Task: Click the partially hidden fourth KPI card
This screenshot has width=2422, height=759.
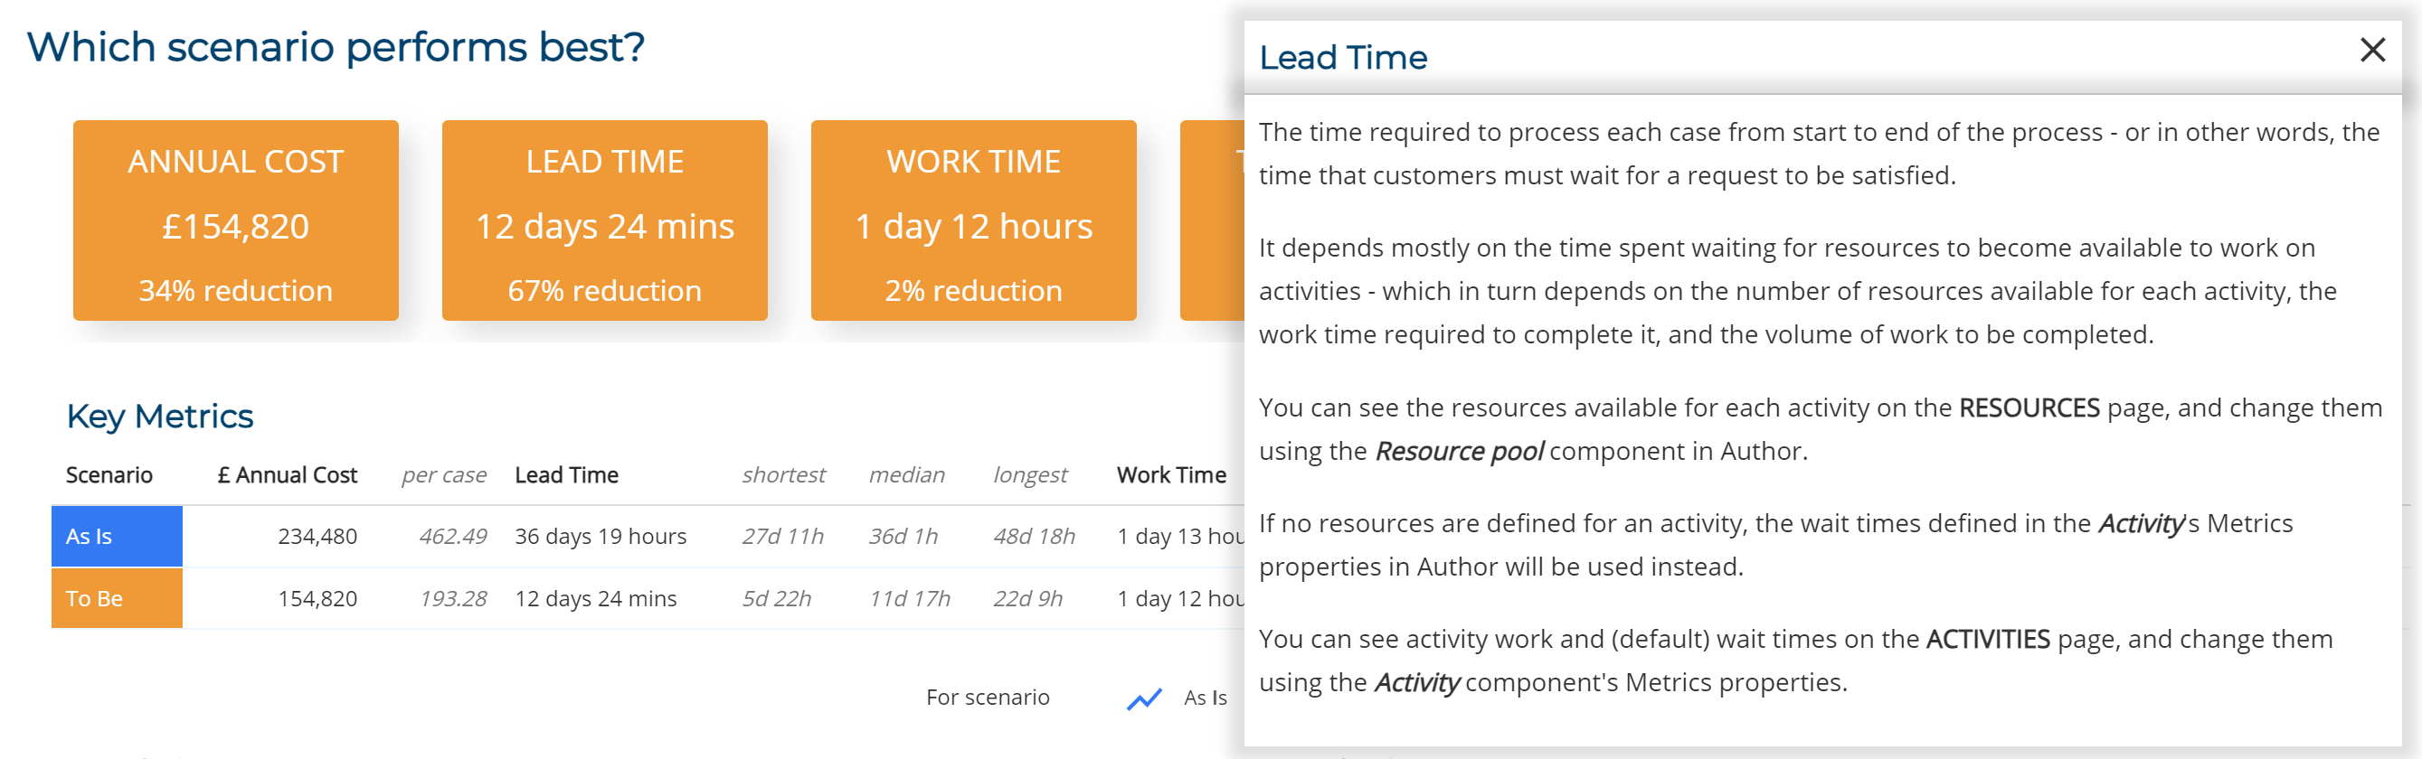Action: [x=1213, y=221]
